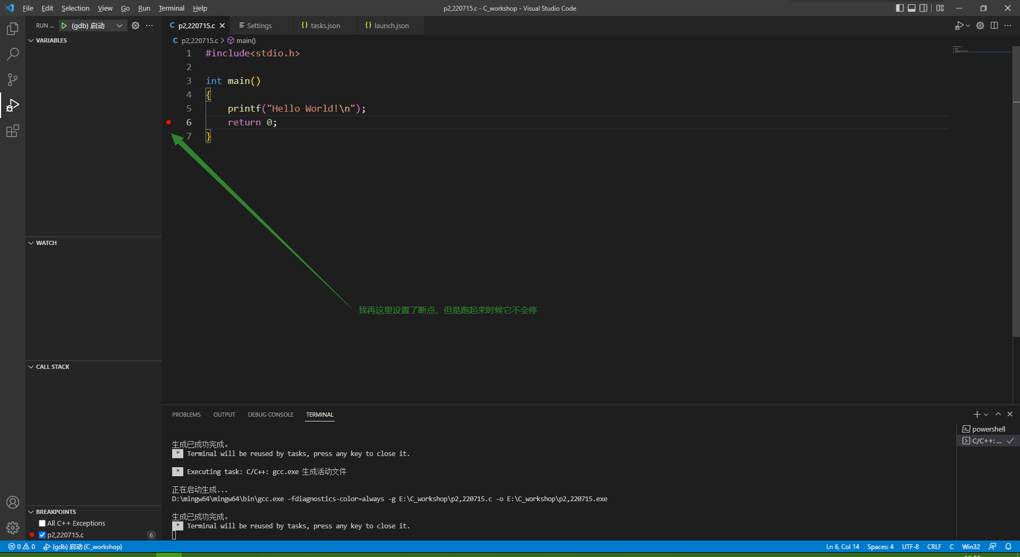Click the language mode C in status bar
Viewport: 1020px width, 557px height.
951,546
